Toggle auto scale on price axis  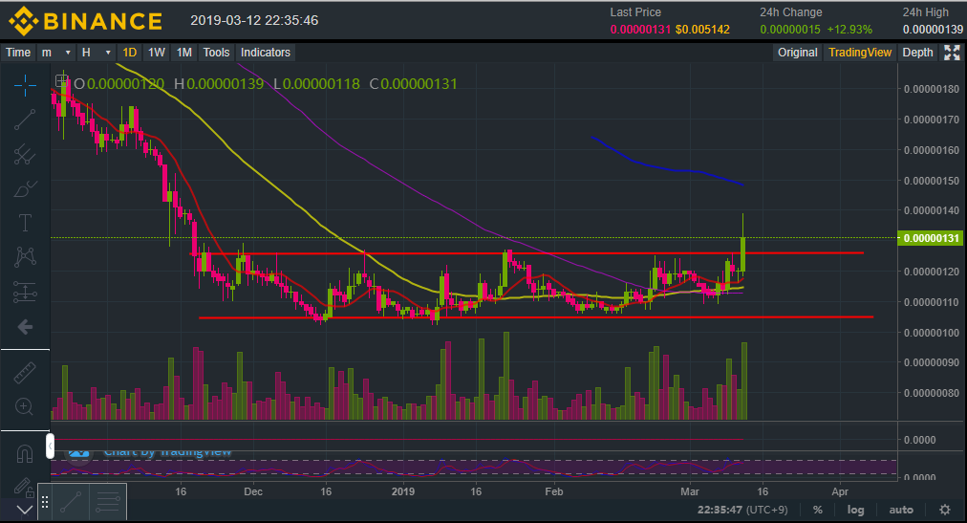coord(900,510)
